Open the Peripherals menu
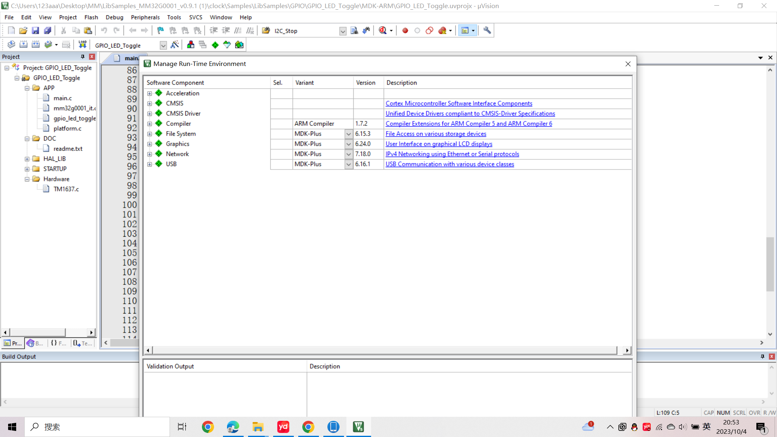The image size is (777, 437). click(145, 17)
